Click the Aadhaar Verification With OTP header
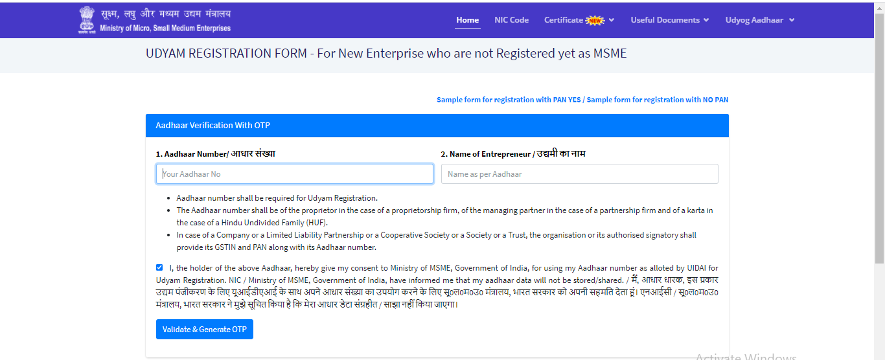 (x=203, y=125)
